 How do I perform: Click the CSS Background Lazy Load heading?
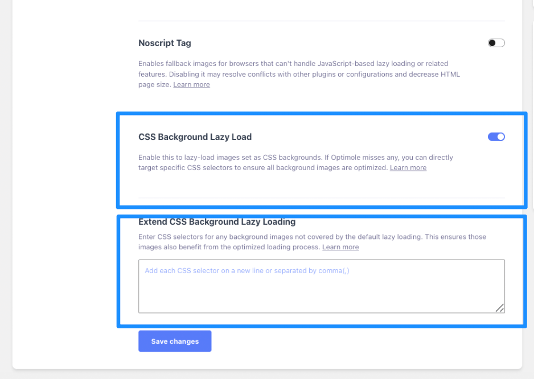(x=195, y=137)
